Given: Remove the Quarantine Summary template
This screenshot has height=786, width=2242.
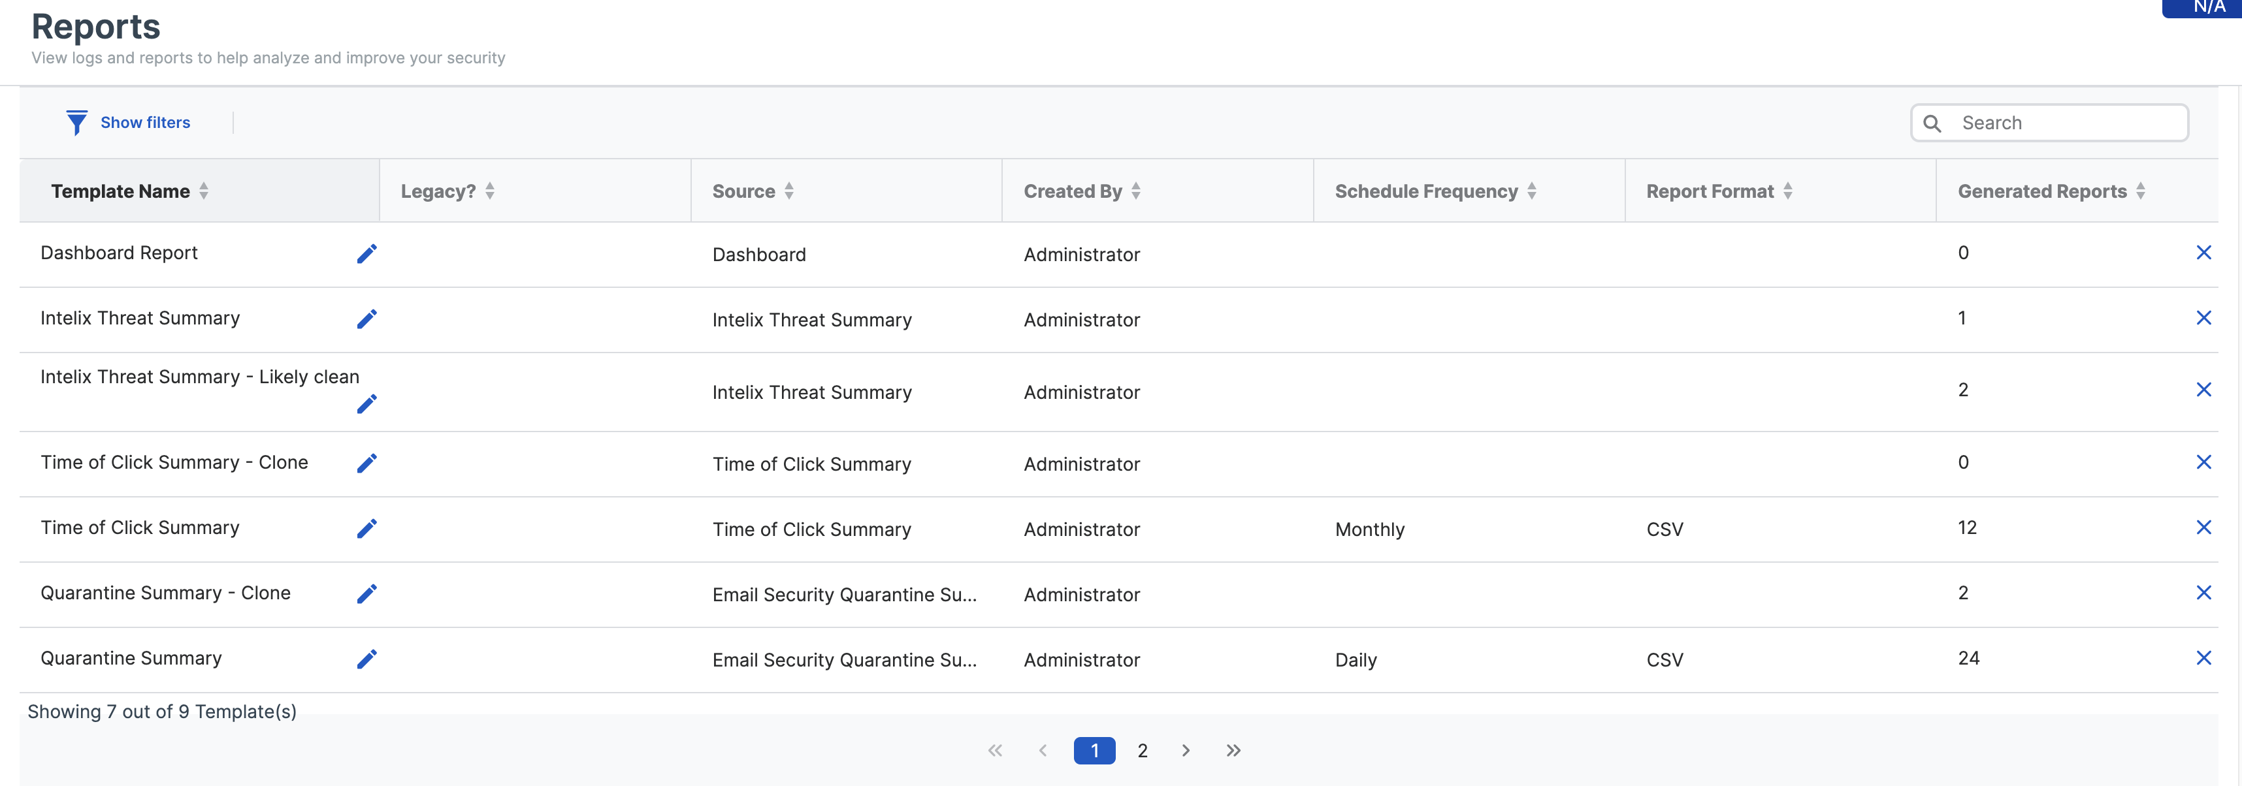Looking at the screenshot, I should (2203, 658).
